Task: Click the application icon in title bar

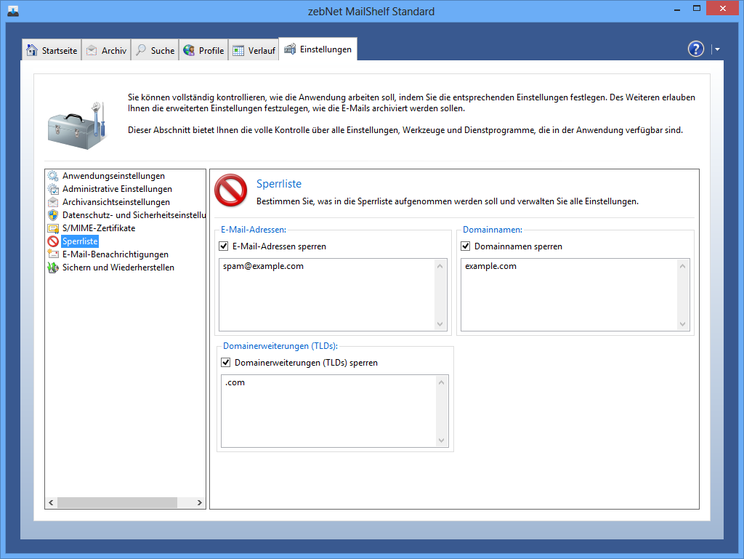Action: (13, 11)
